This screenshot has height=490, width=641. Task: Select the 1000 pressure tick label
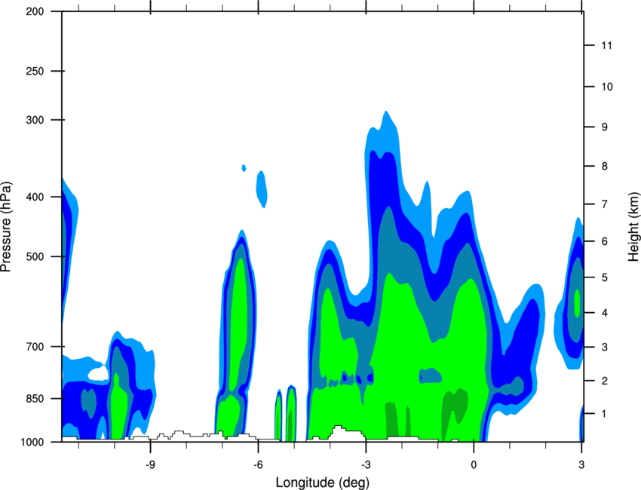pos(32,442)
